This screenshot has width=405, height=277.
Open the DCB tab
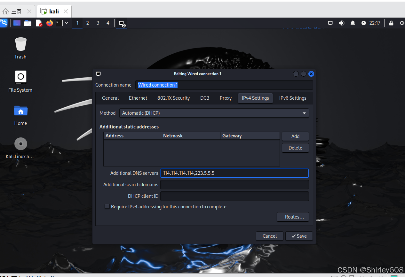205,98
